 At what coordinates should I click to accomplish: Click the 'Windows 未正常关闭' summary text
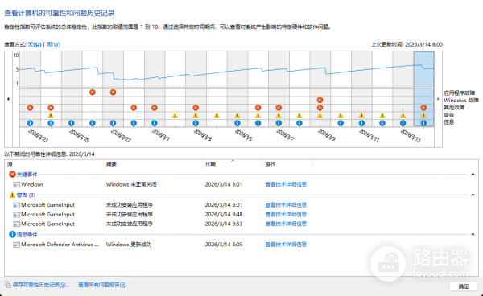pos(131,184)
